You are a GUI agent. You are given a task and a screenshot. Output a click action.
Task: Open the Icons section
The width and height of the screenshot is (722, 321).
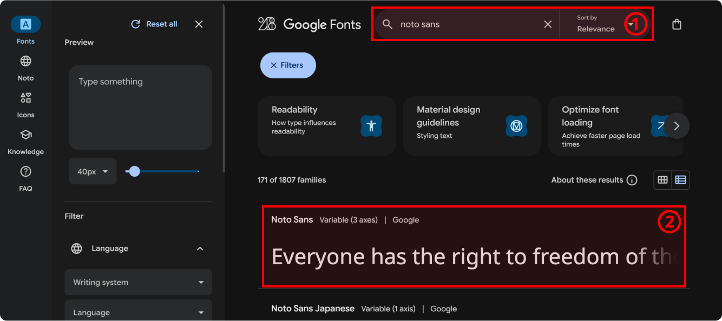pyautogui.click(x=25, y=98)
